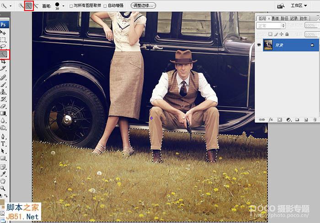Enable 对所有图层取样 checkbox
The height and width of the screenshot is (223, 320).
(x=71, y=6)
